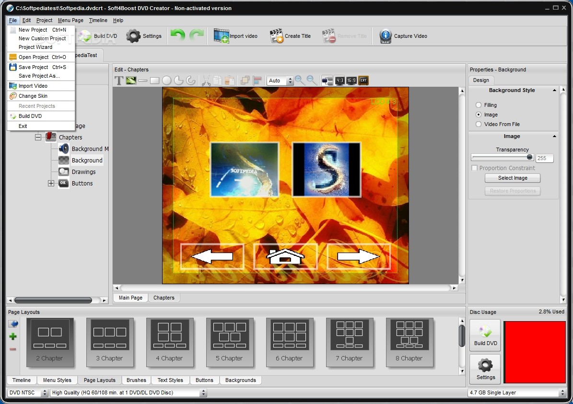Switch preview to 4:3 aspect ratio
Viewport: 573px width, 404px height.
(339, 81)
